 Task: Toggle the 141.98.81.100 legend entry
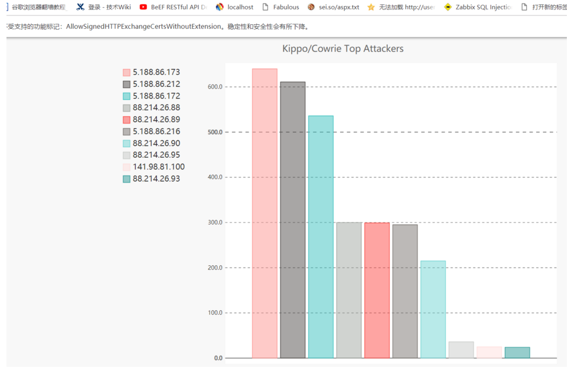(154, 167)
